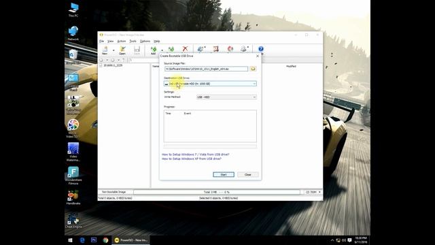Viewport: 435px width, 245px height.
Task: Open the Help menu
Action: (x=157, y=41)
